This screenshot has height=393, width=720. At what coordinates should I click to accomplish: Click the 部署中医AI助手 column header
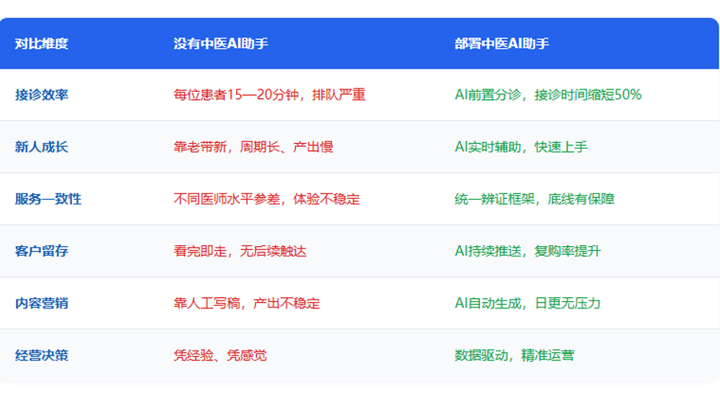coord(502,44)
